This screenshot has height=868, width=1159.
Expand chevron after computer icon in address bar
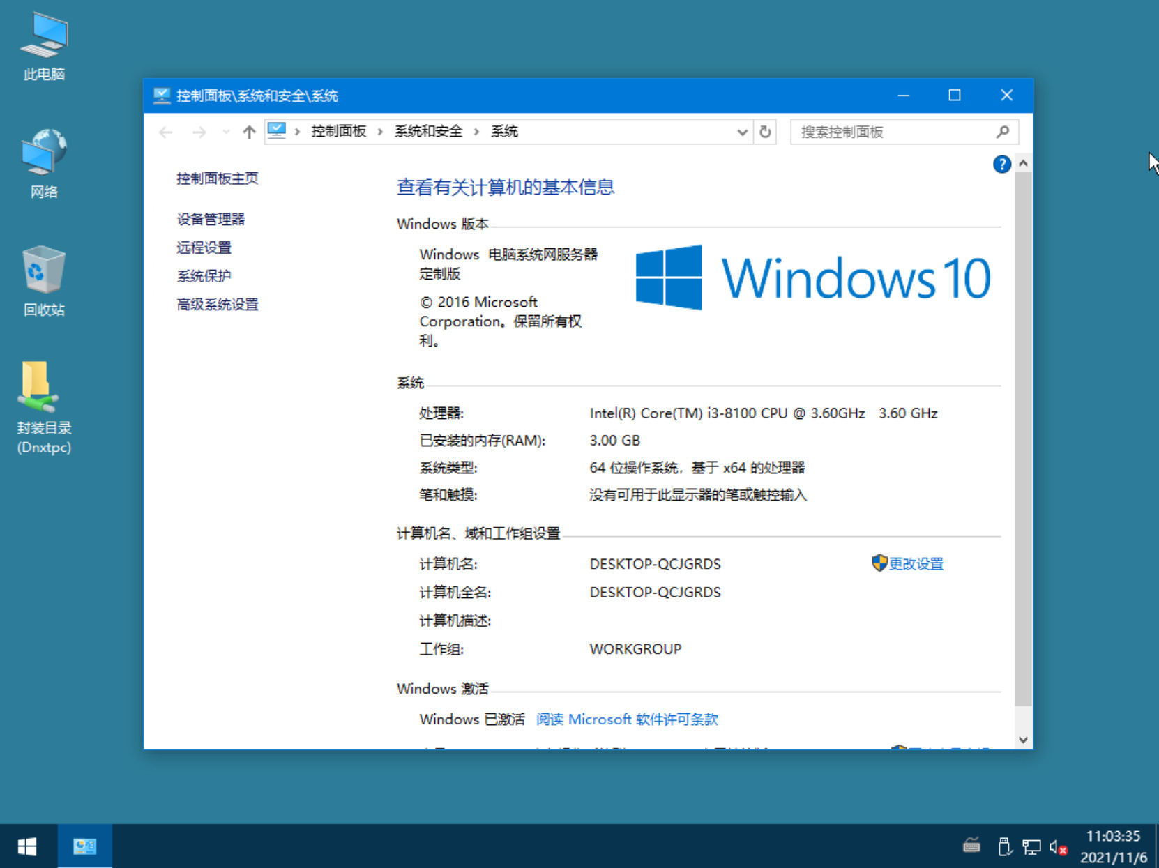297,132
